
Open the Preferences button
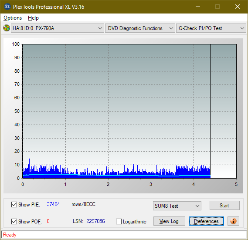point(206,221)
